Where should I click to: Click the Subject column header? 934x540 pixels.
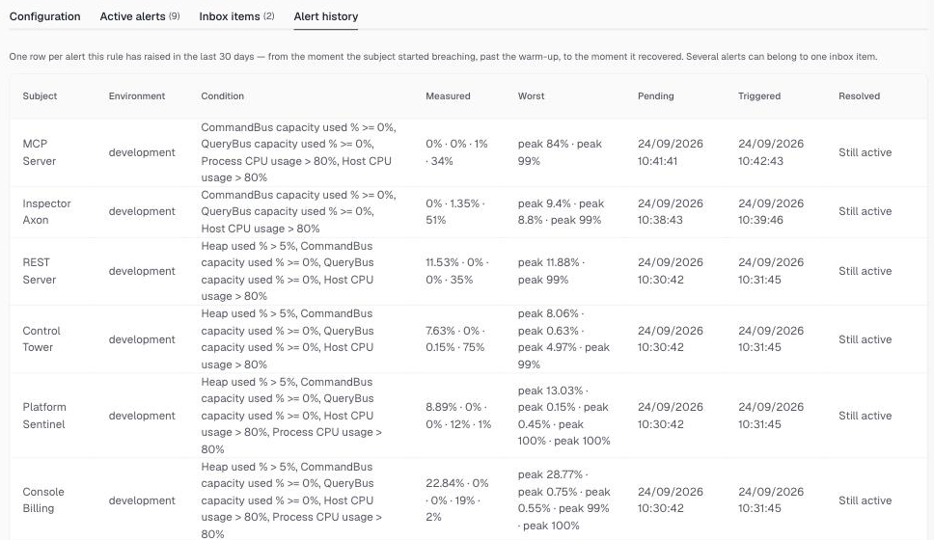pyautogui.click(x=40, y=95)
